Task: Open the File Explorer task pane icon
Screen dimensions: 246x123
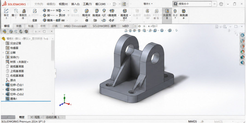Action: click(242, 46)
